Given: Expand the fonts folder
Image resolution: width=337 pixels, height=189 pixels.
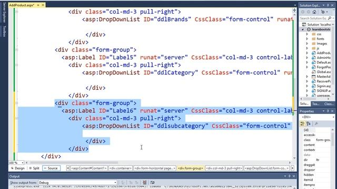Looking at the screenshot, I should [307, 39].
